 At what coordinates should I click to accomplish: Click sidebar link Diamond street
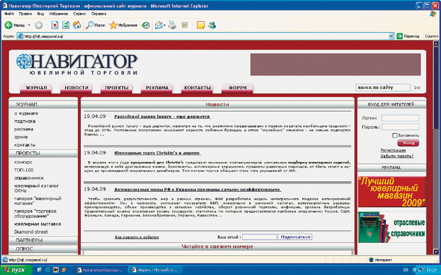(31, 232)
